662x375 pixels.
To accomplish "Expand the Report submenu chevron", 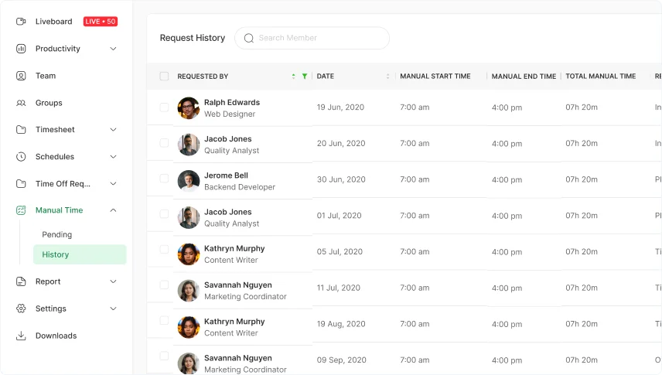I will pos(113,281).
